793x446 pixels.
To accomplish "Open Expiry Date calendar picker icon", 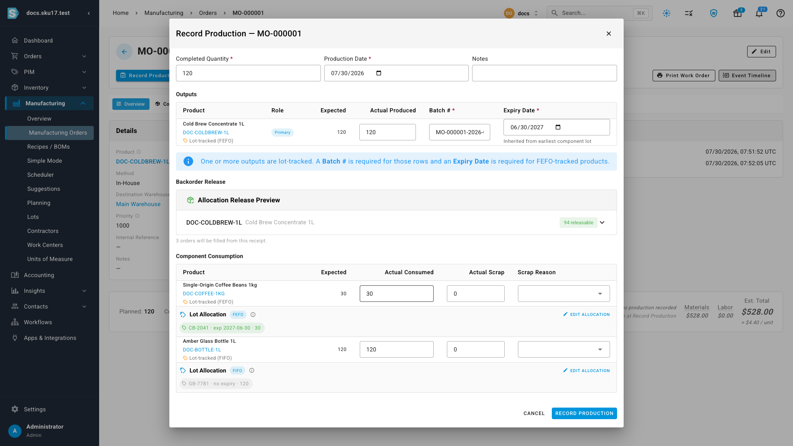I will (x=558, y=127).
